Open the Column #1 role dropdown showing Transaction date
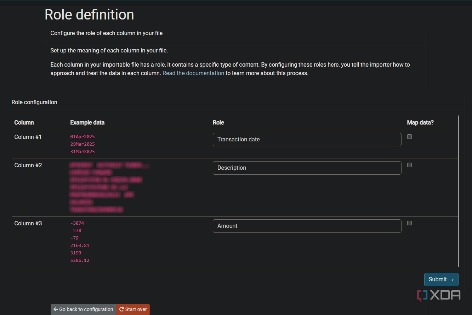The image size is (472, 315). click(x=307, y=140)
